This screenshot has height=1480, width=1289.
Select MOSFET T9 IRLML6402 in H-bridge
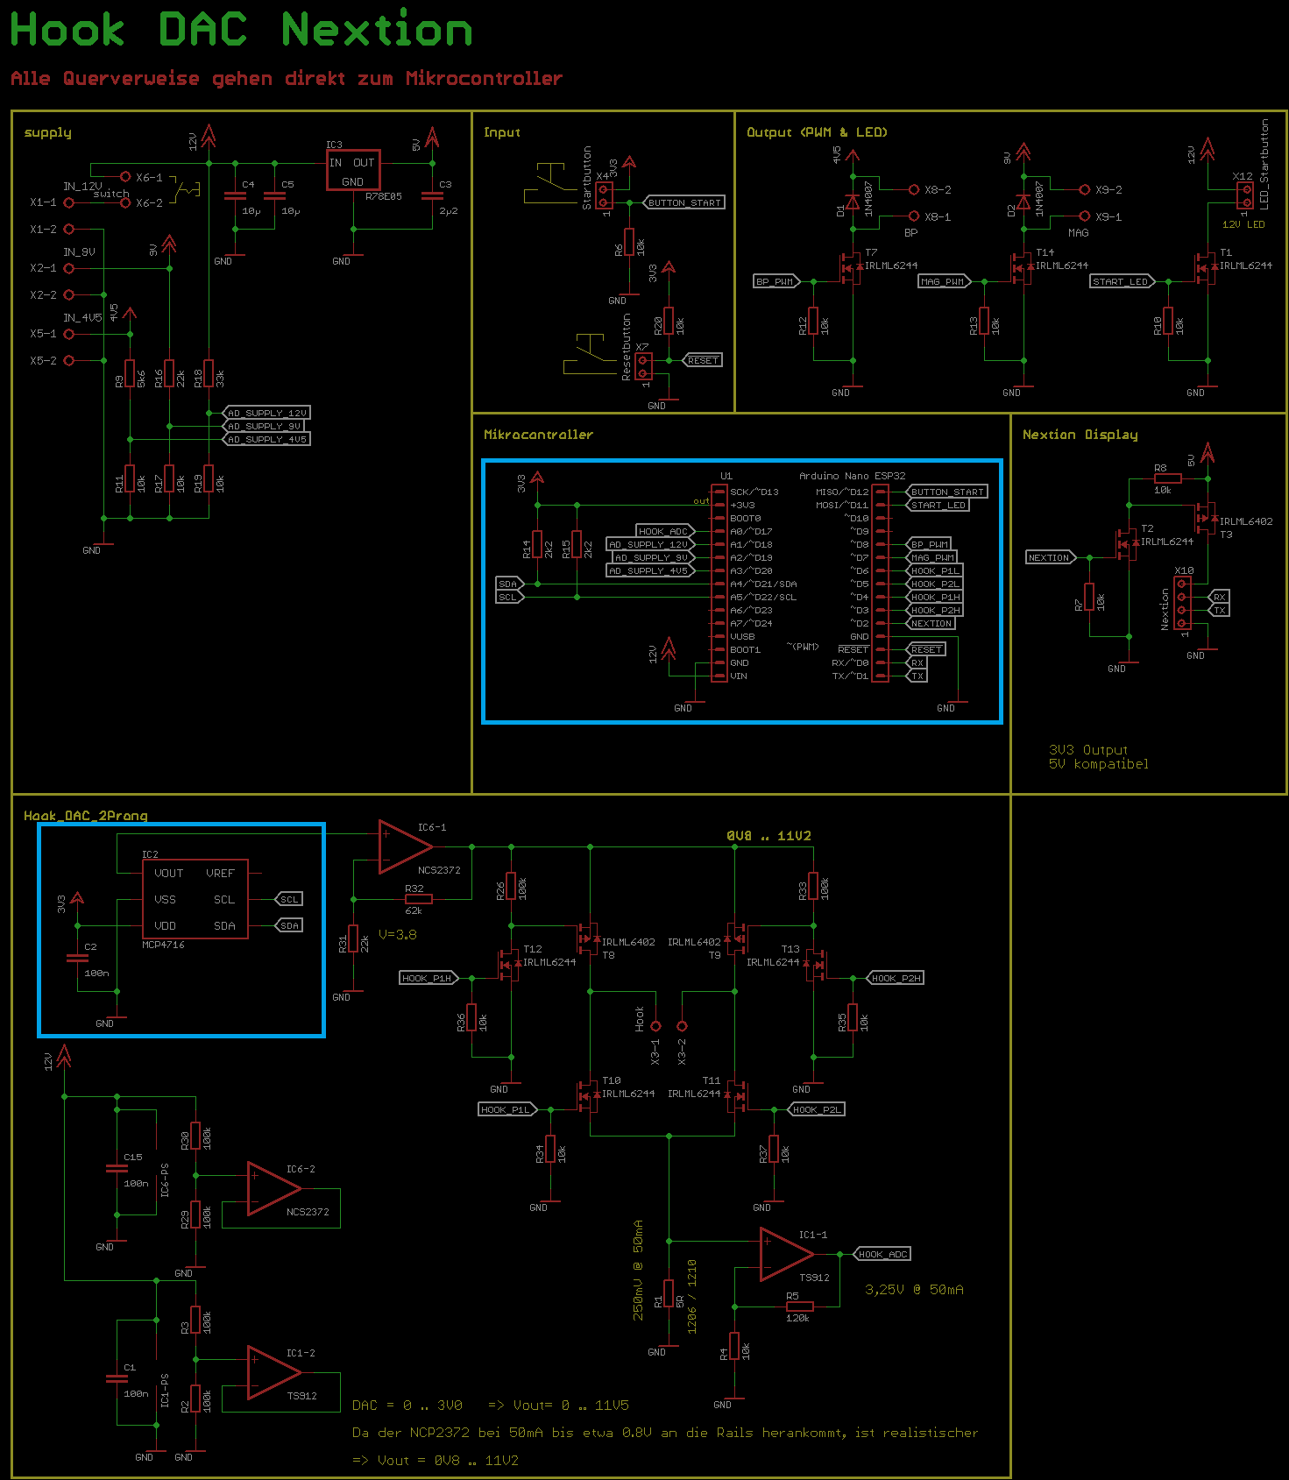[736, 939]
